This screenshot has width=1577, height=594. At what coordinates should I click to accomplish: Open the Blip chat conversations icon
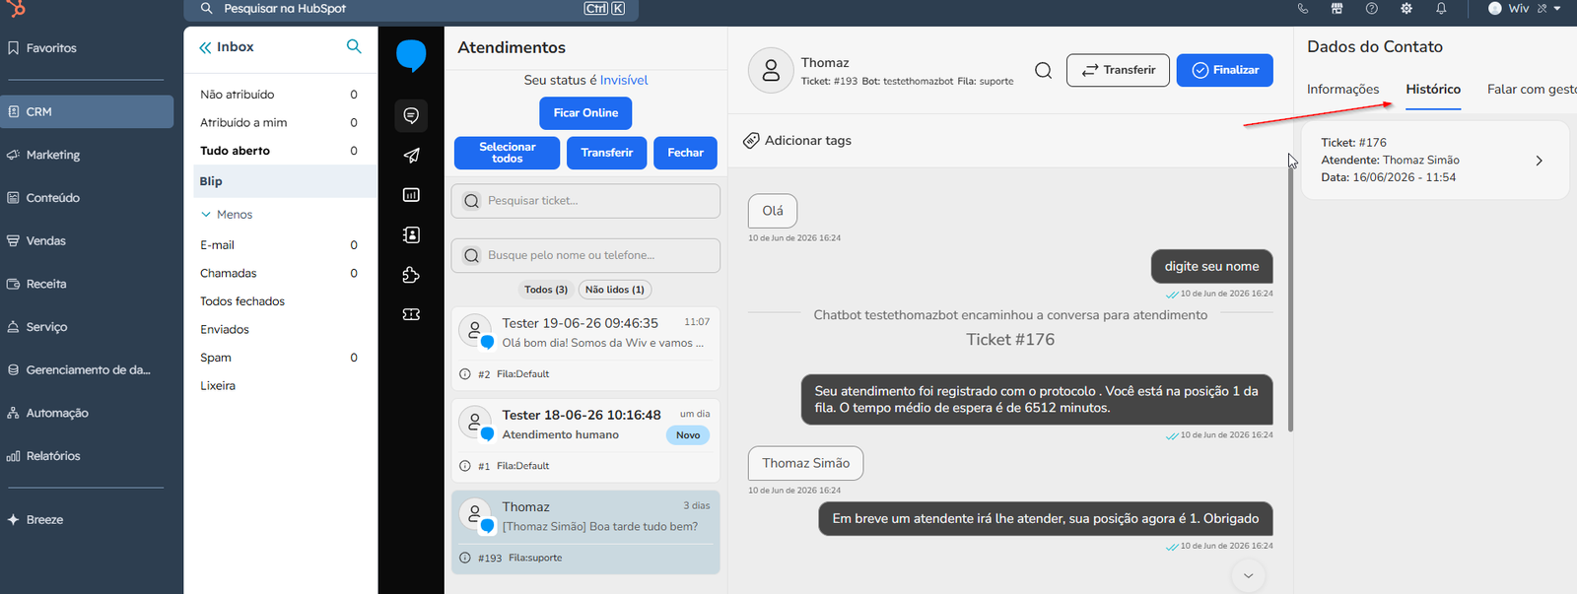click(411, 115)
